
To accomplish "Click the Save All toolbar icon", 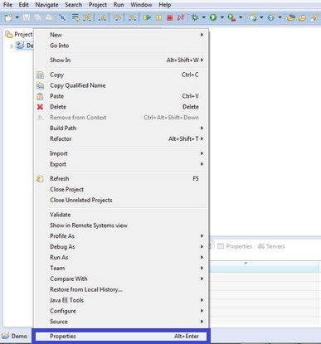I will pyautogui.click(x=37, y=17).
